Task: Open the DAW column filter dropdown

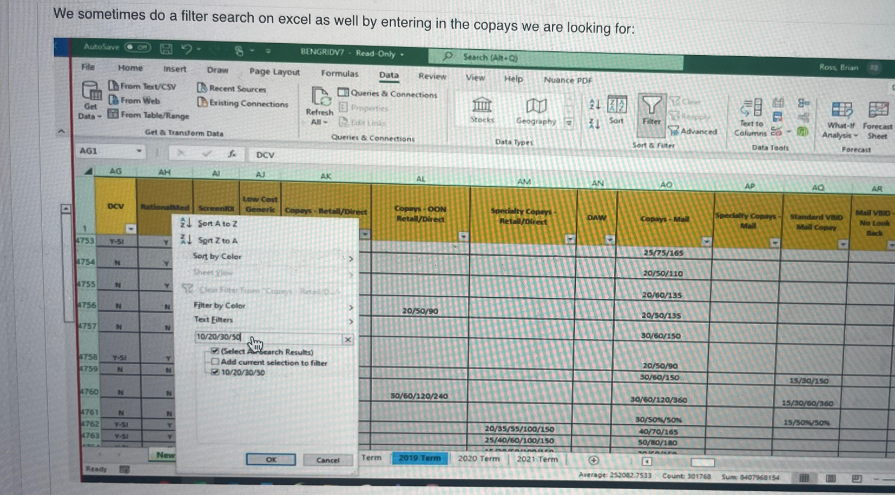Action: [610, 239]
